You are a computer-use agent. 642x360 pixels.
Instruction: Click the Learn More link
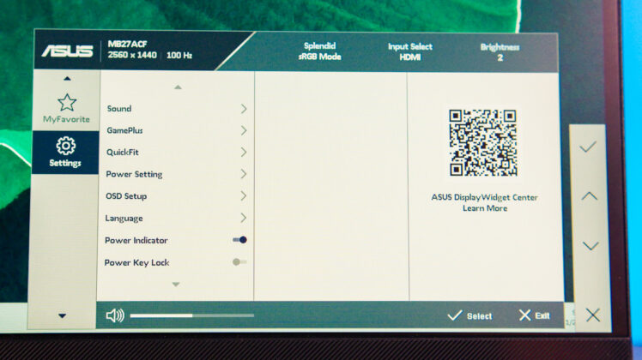[x=485, y=208]
